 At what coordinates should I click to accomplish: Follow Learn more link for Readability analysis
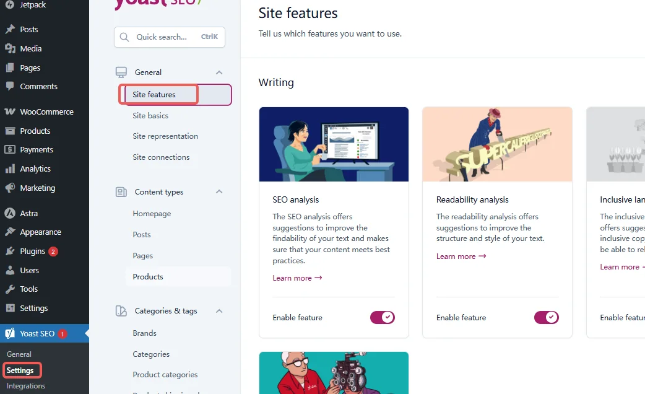[x=461, y=256]
